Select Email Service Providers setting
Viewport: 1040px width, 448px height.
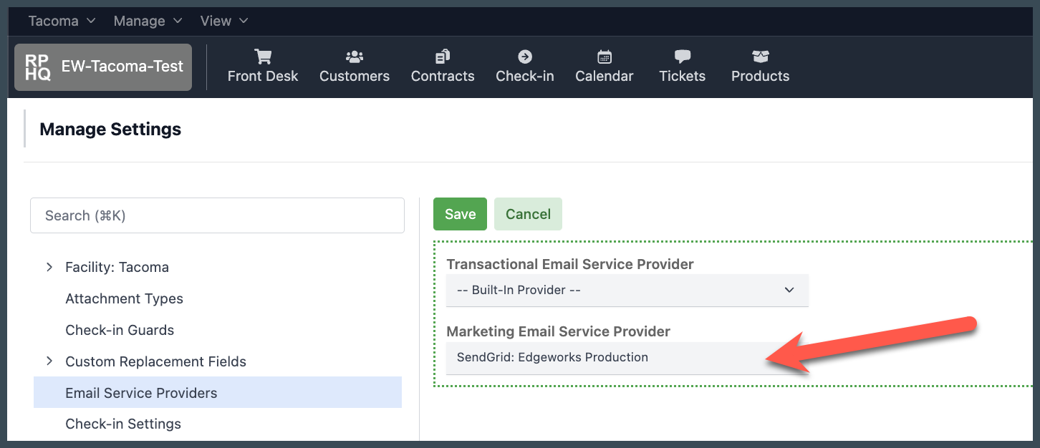click(218, 393)
